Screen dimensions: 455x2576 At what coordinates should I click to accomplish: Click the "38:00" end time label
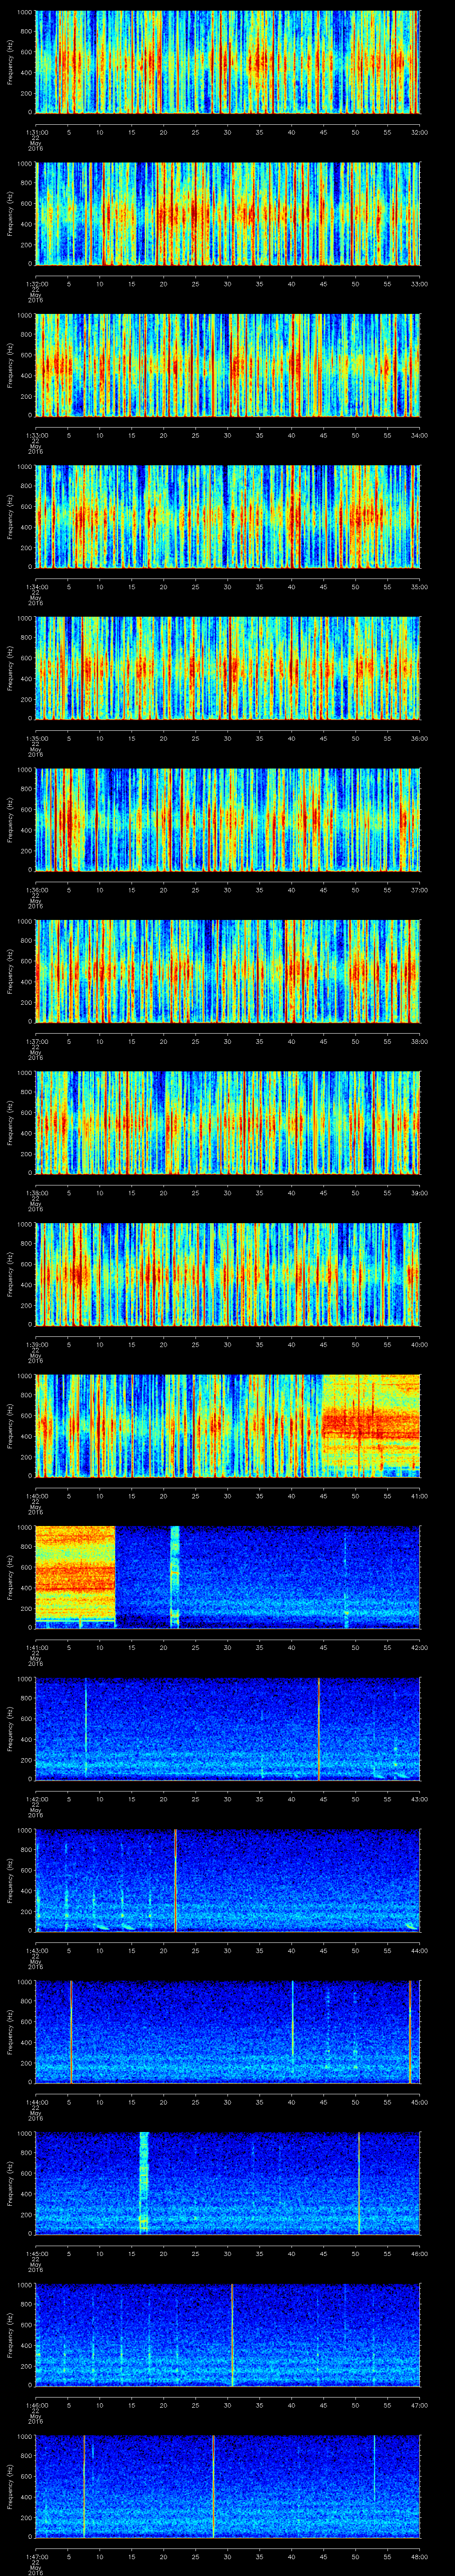pos(419,1041)
